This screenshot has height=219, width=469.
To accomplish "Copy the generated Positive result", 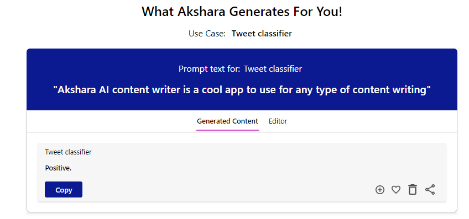I will click(x=64, y=189).
